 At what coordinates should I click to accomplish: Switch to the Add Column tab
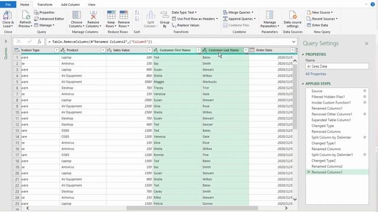click(x=70, y=5)
